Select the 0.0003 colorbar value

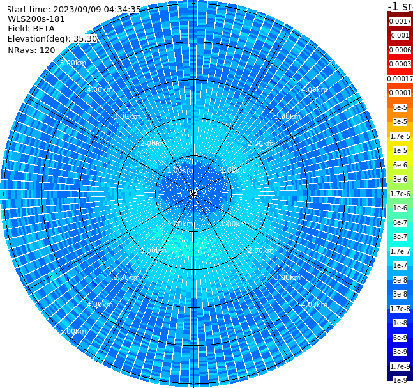pos(400,64)
